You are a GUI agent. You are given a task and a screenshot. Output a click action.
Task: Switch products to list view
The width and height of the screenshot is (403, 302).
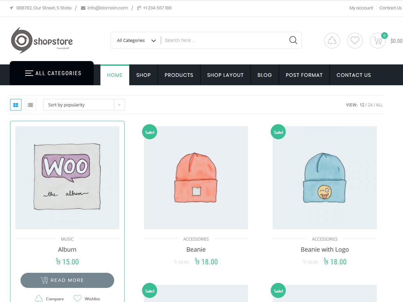coord(30,105)
